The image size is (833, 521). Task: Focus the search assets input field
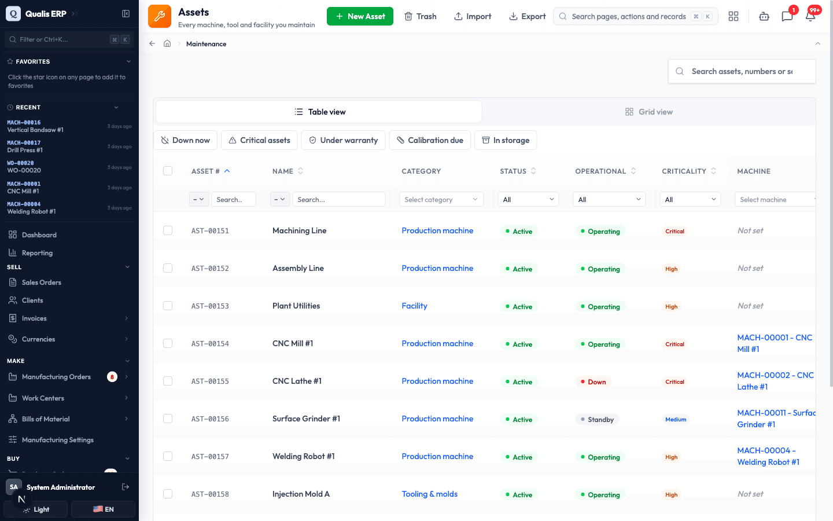coord(742,71)
